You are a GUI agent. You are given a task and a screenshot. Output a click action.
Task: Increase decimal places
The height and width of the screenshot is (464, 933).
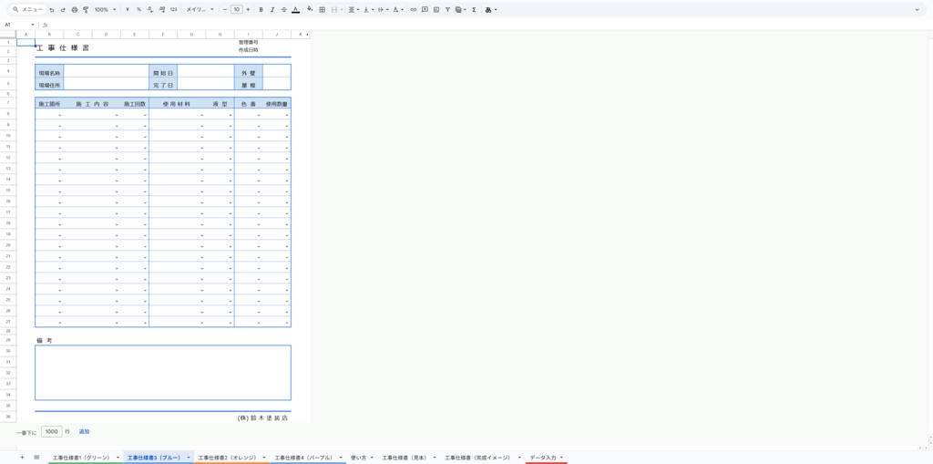(x=162, y=9)
